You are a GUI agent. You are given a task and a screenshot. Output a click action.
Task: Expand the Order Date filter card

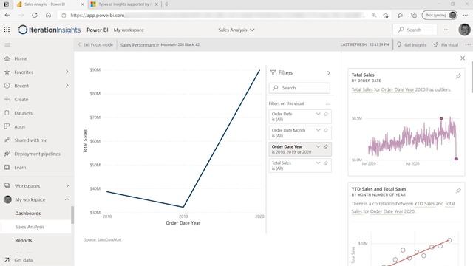(318, 114)
